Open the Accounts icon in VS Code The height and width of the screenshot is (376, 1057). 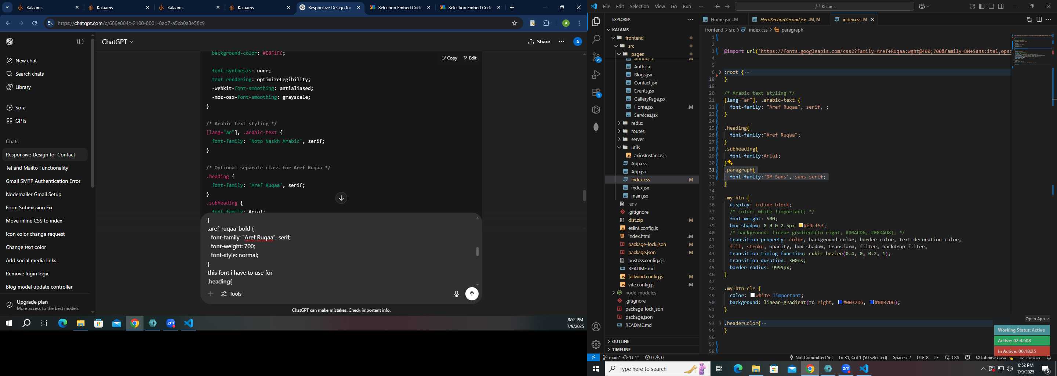[x=596, y=327]
